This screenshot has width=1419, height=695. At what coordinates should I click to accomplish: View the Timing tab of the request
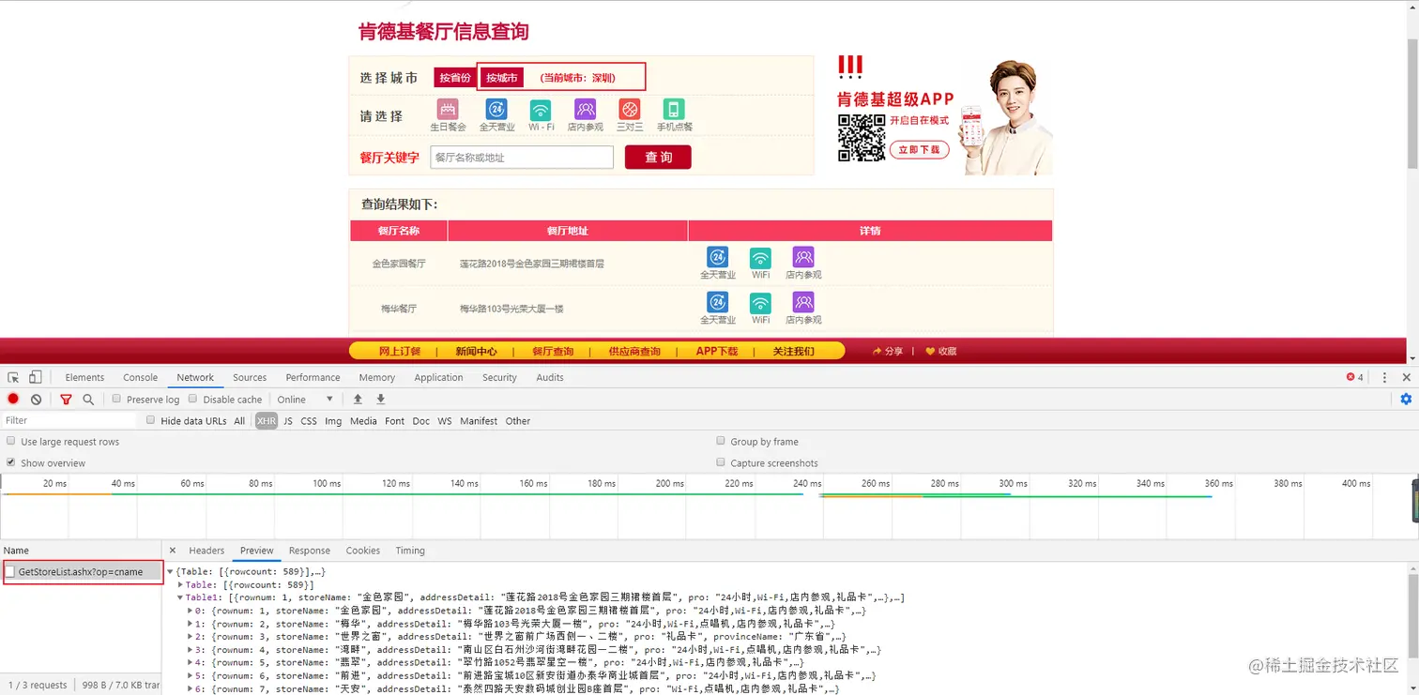coord(410,551)
